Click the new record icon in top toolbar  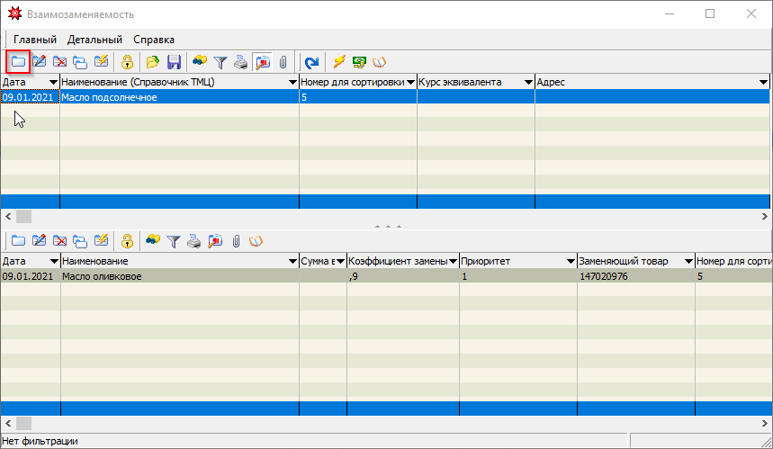coord(18,62)
